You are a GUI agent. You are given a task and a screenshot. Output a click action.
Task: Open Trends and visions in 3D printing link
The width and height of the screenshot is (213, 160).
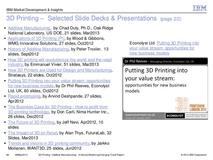49,143
